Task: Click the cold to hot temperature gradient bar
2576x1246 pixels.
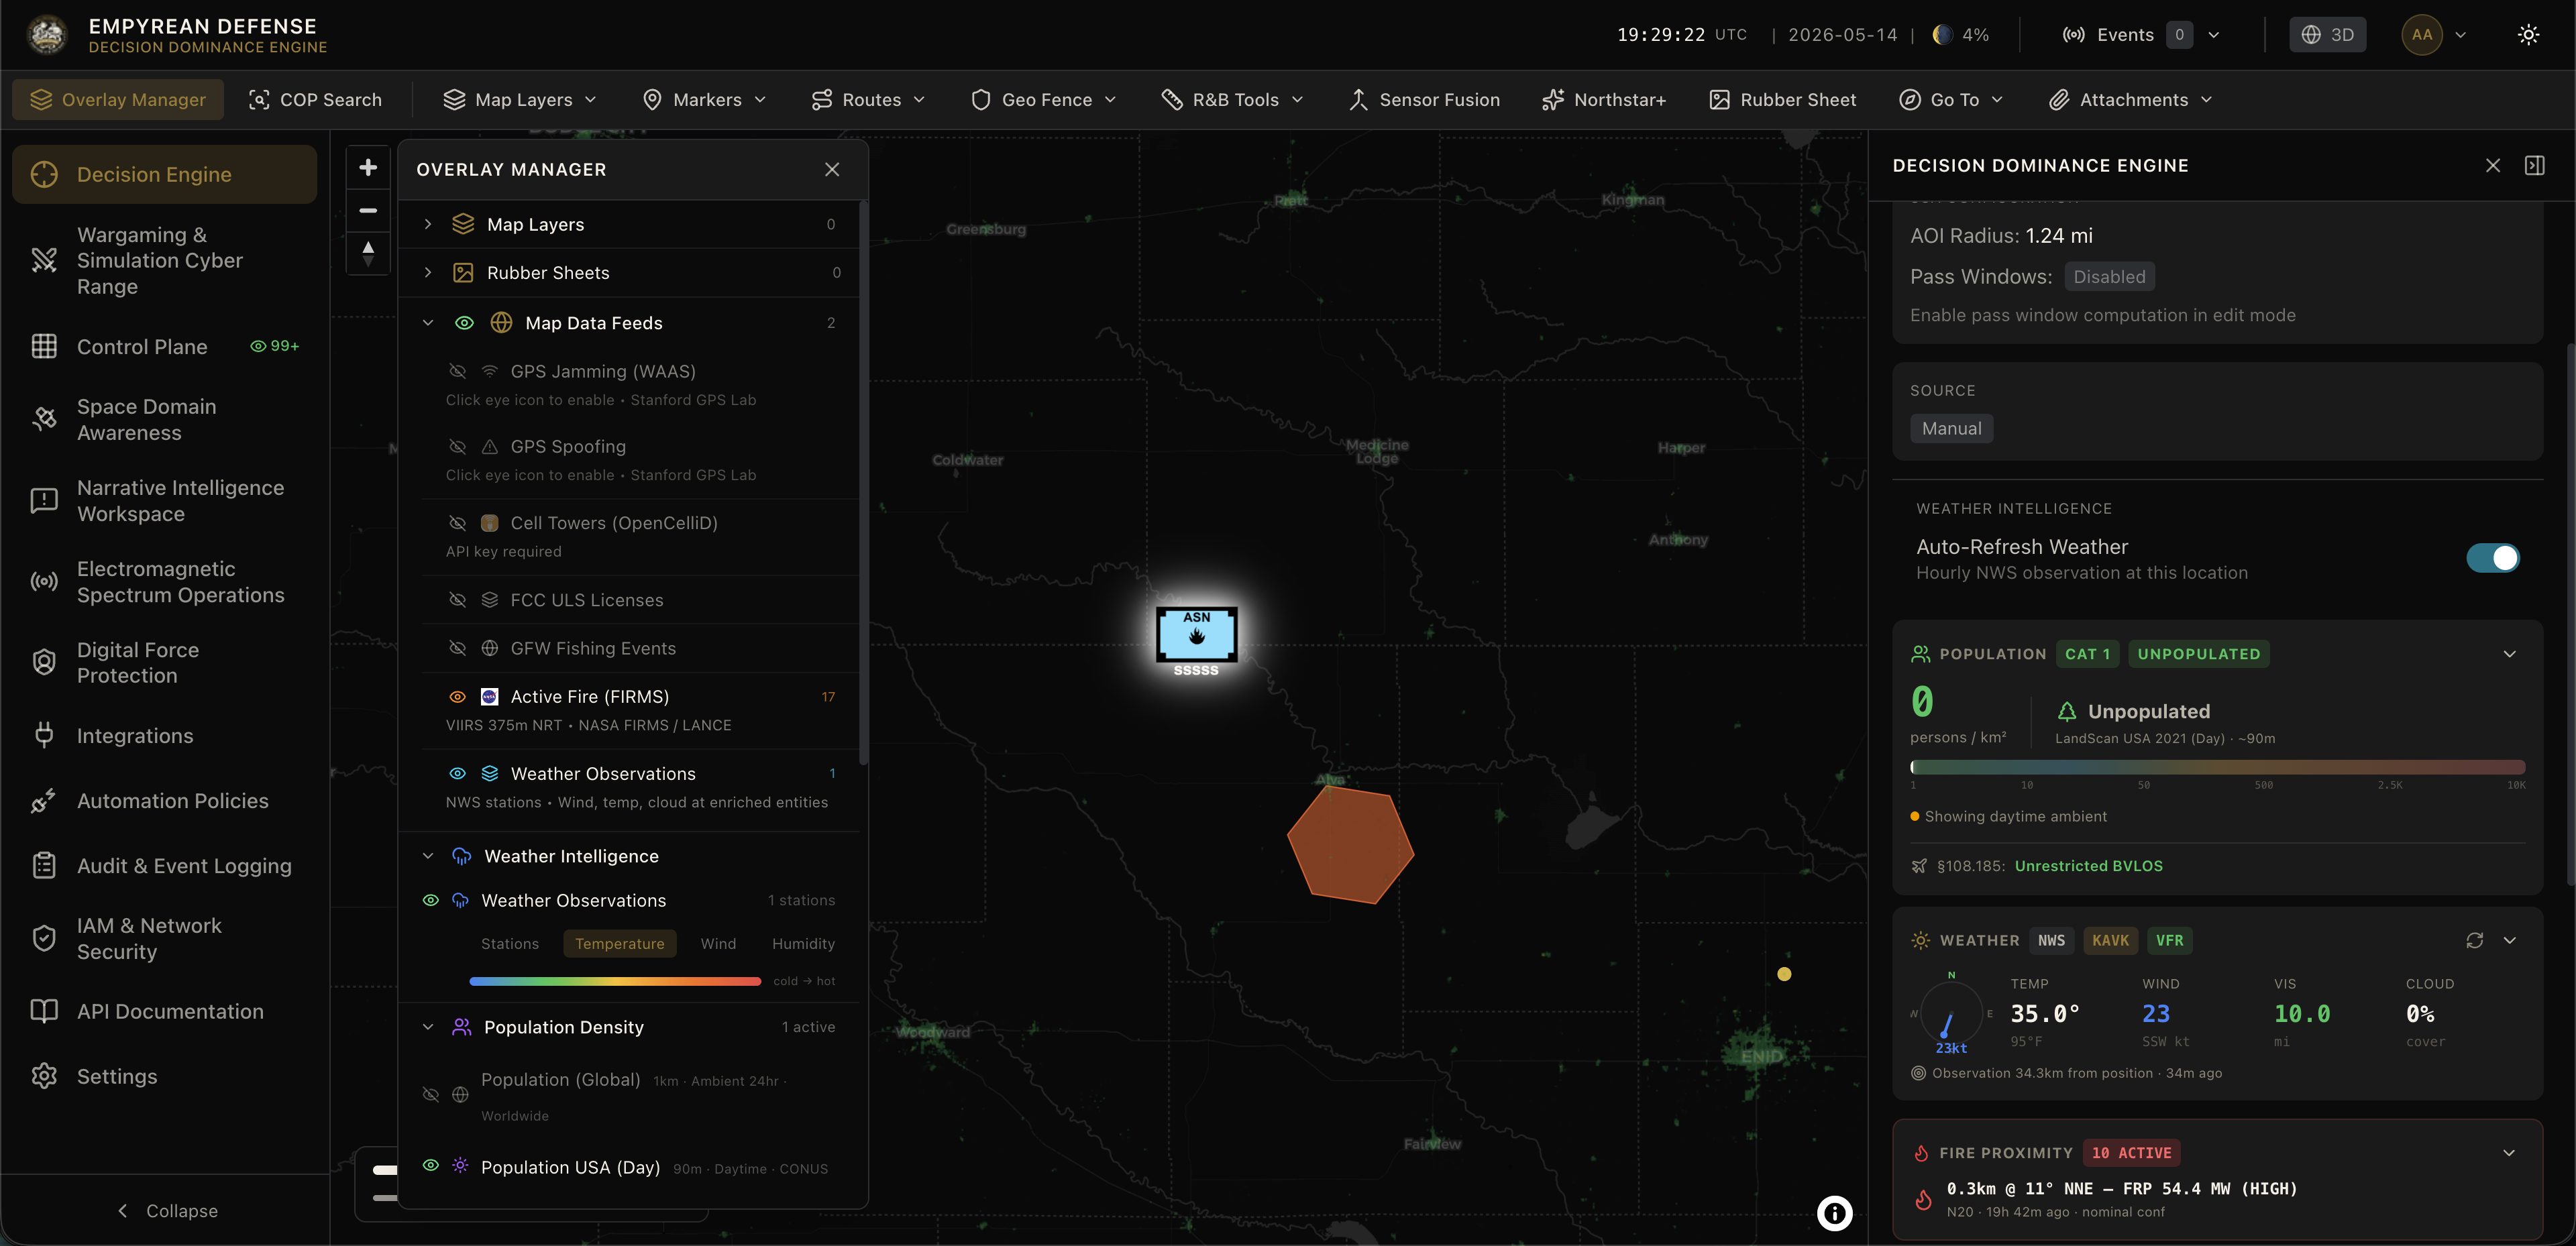Action: click(615, 981)
